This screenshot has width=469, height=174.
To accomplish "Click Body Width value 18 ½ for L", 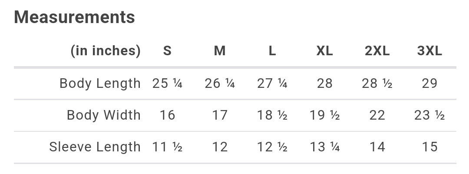I will coord(272,115).
